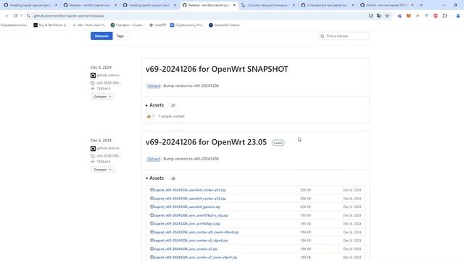This screenshot has width=464, height=261.
Task: Download zapret arm_arm926ej-s.zip asset
Action: pyautogui.click(x=187, y=224)
